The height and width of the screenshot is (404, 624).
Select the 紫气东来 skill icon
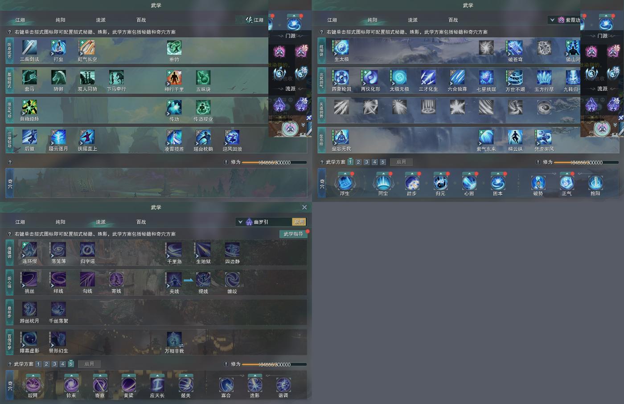pyautogui.click(x=486, y=137)
